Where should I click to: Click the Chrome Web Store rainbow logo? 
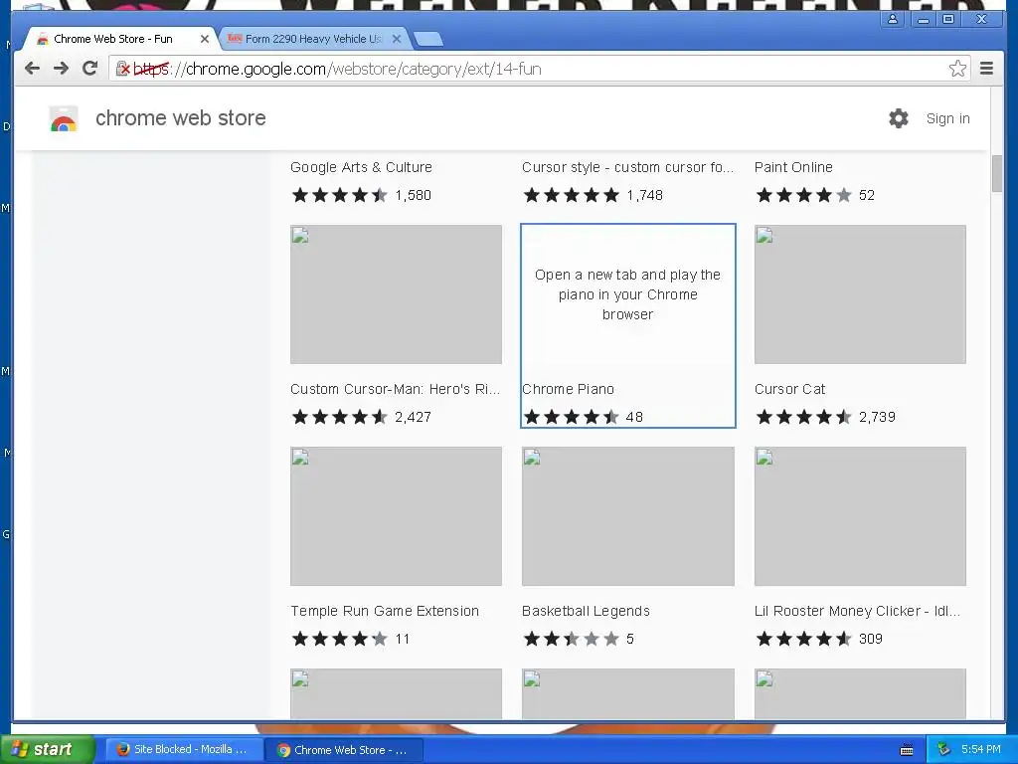tap(64, 119)
